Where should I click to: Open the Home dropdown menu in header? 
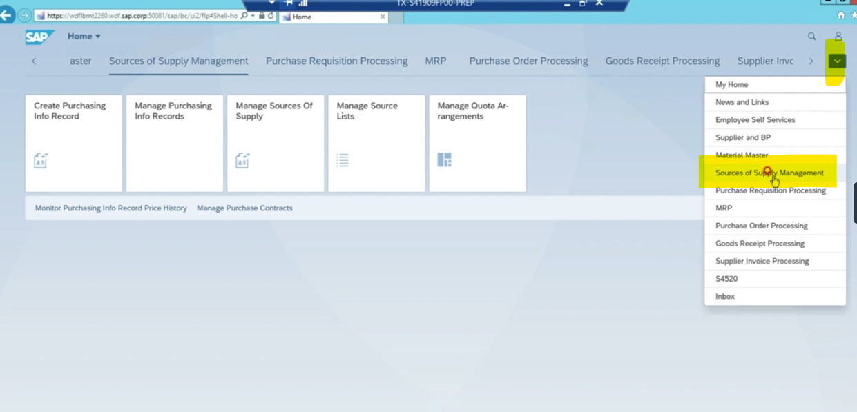click(84, 37)
